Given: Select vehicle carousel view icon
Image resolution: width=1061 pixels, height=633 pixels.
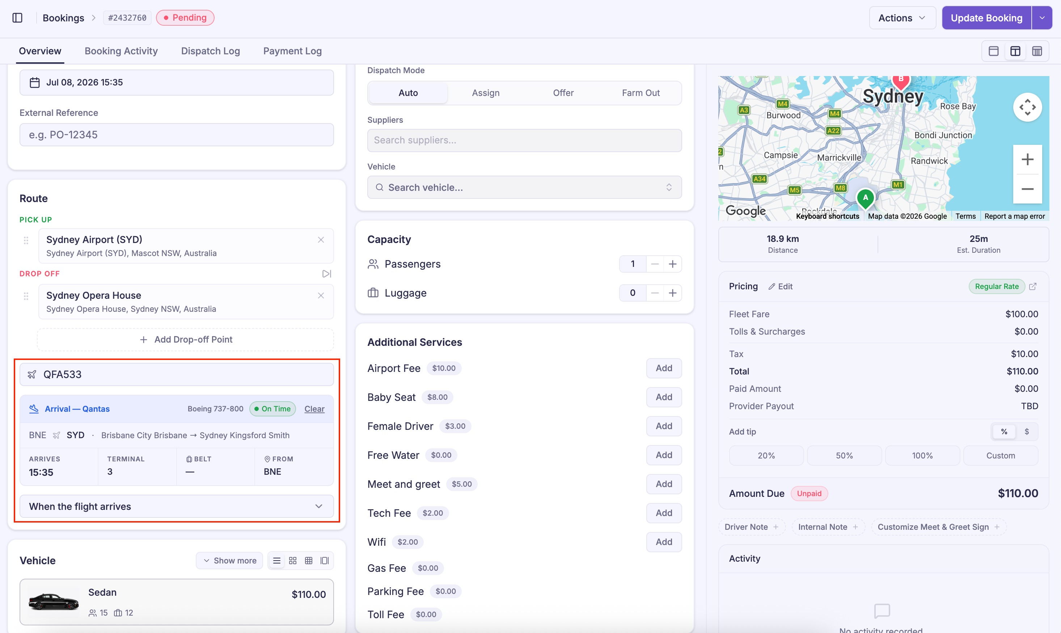Looking at the screenshot, I should [325, 561].
